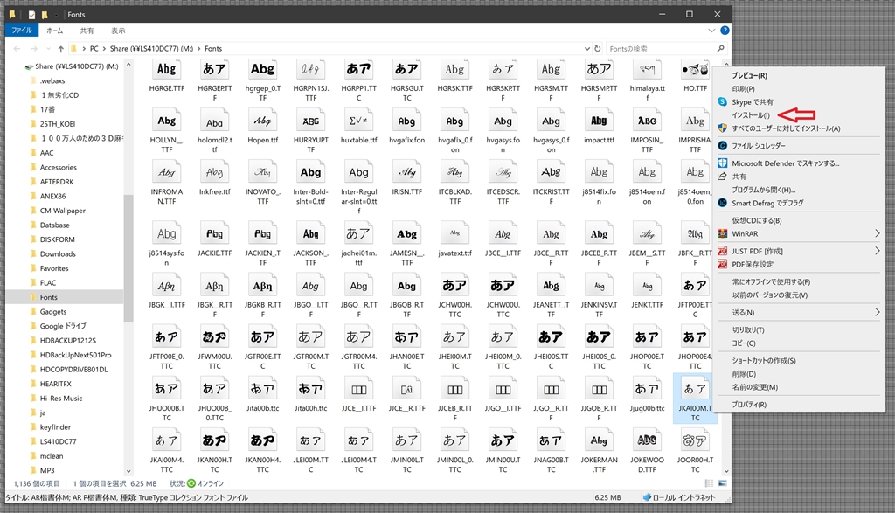This screenshot has width=895, height=513.
Task: Choose コピー(C) from context menu
Action: pos(744,343)
